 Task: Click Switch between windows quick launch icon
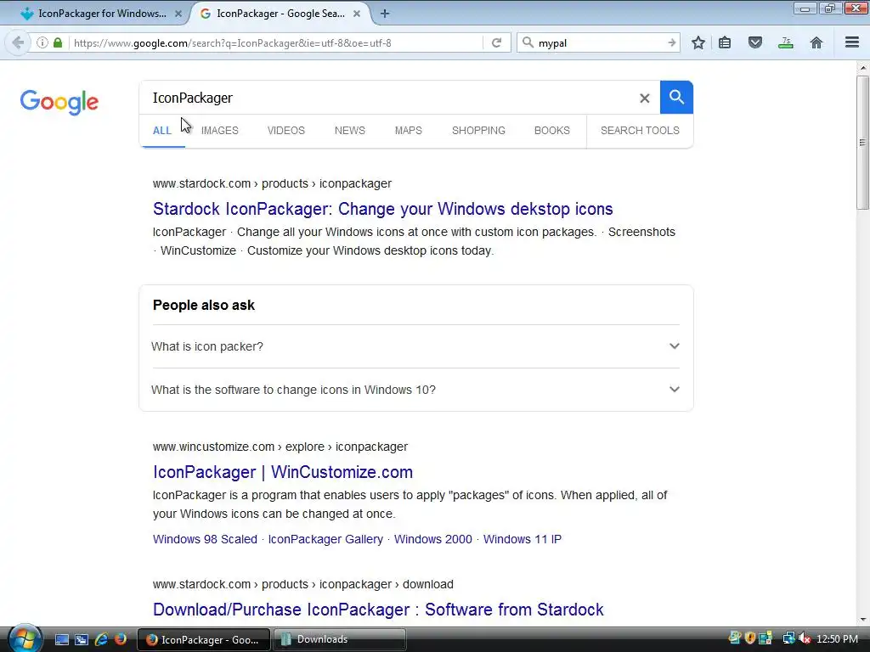82,639
